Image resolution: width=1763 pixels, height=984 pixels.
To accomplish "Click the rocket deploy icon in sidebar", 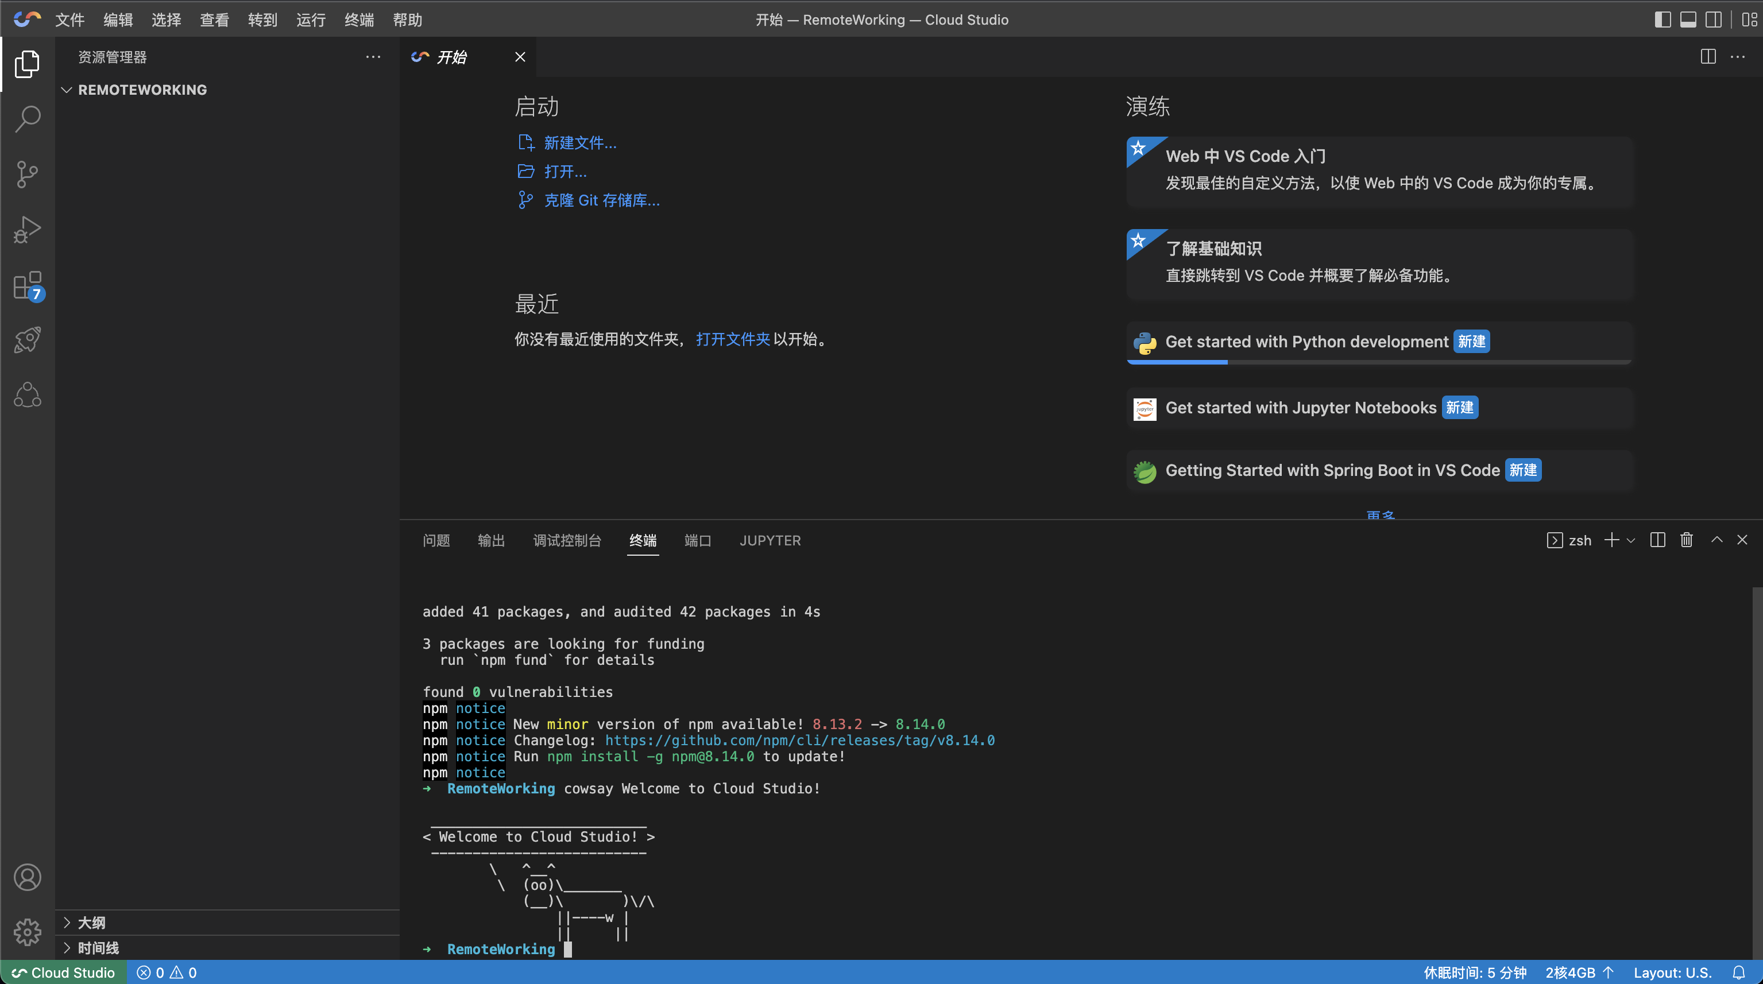I will (28, 340).
